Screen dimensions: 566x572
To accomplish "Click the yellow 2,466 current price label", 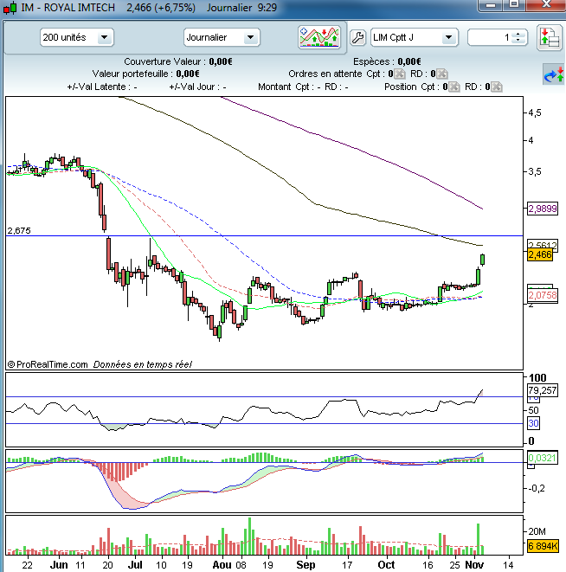I will coord(540,254).
